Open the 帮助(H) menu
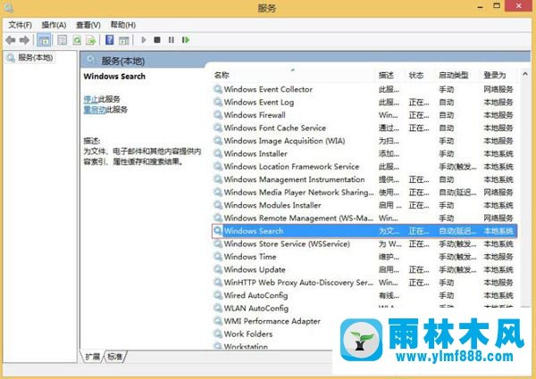The image size is (536, 379). coord(123,25)
